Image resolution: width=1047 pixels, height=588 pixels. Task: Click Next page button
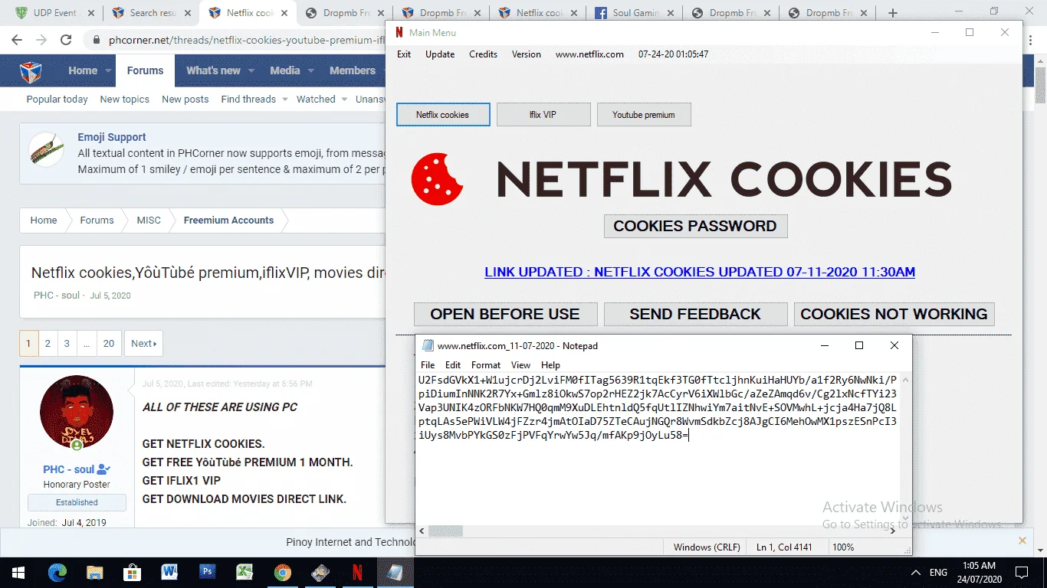(x=143, y=344)
